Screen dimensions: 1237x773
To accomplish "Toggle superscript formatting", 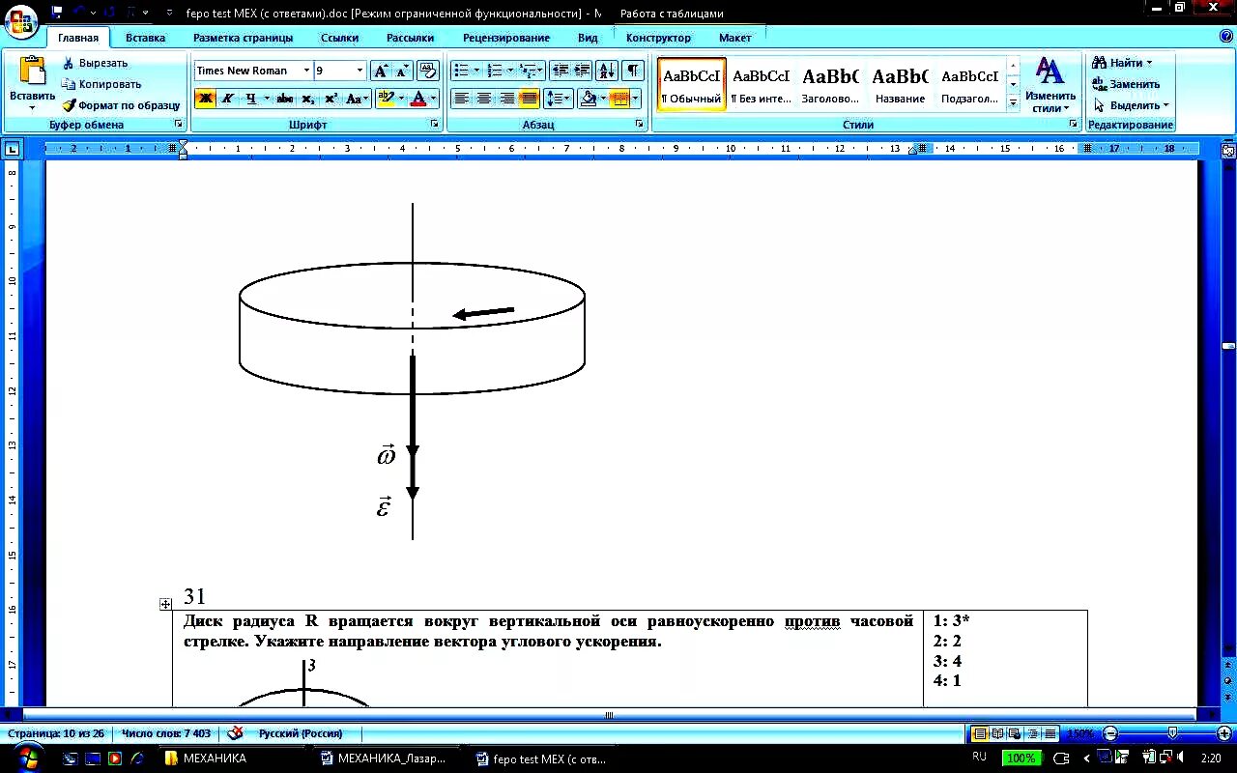I will 331,99.
